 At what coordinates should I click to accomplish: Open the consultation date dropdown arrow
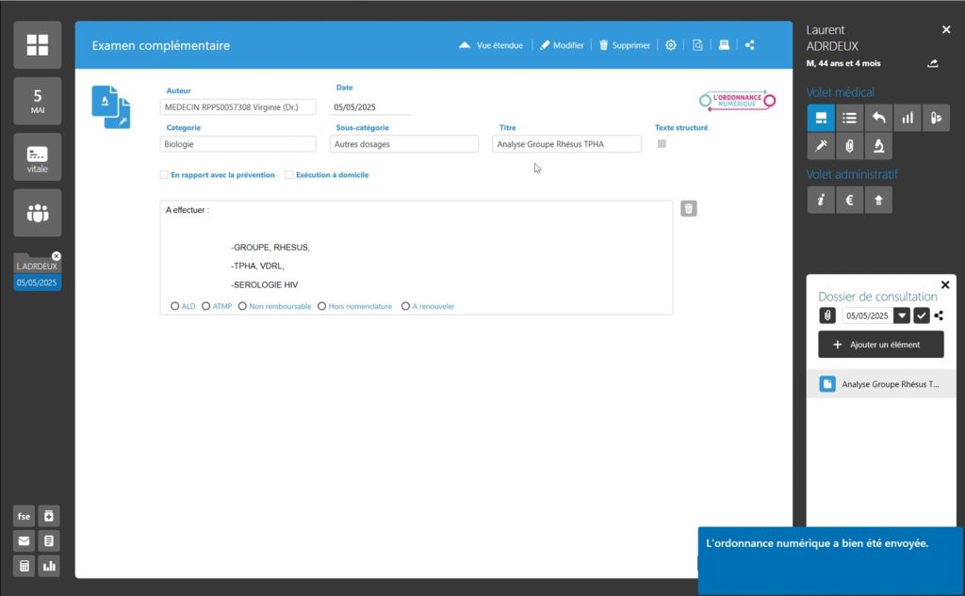pos(902,316)
